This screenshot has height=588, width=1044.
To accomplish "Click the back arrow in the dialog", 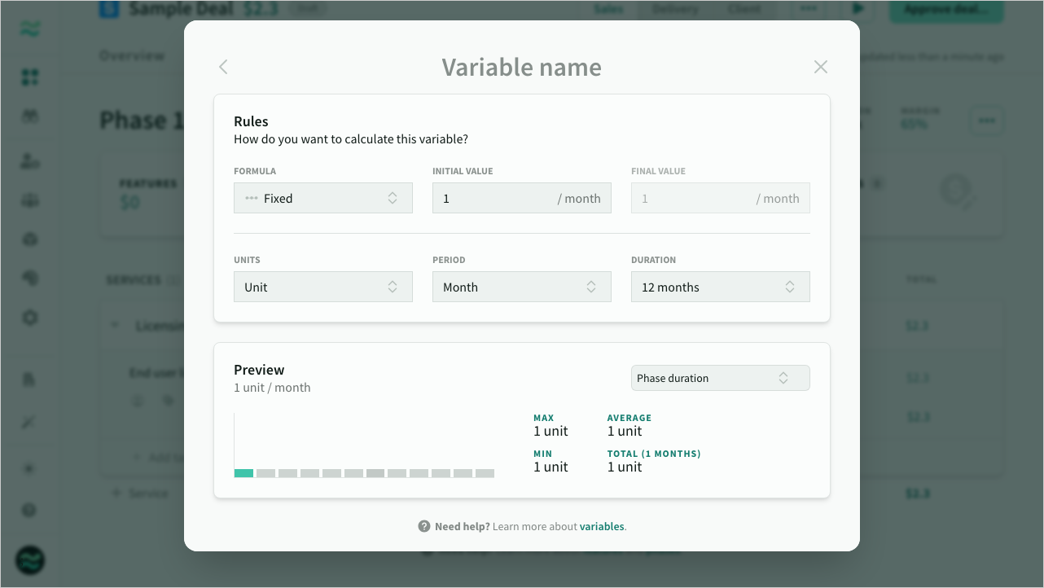I will [x=222, y=67].
